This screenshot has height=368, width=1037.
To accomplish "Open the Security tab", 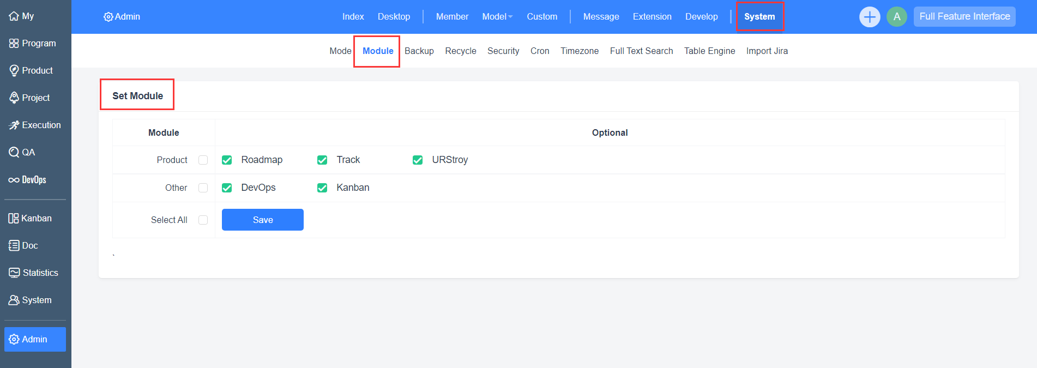I will [x=503, y=51].
